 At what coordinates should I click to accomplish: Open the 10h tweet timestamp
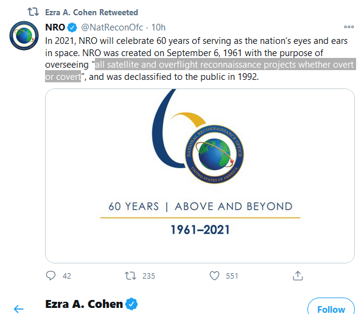[x=158, y=27]
